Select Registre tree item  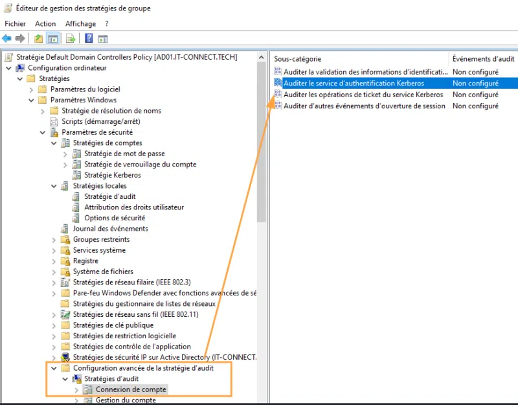tap(85, 261)
